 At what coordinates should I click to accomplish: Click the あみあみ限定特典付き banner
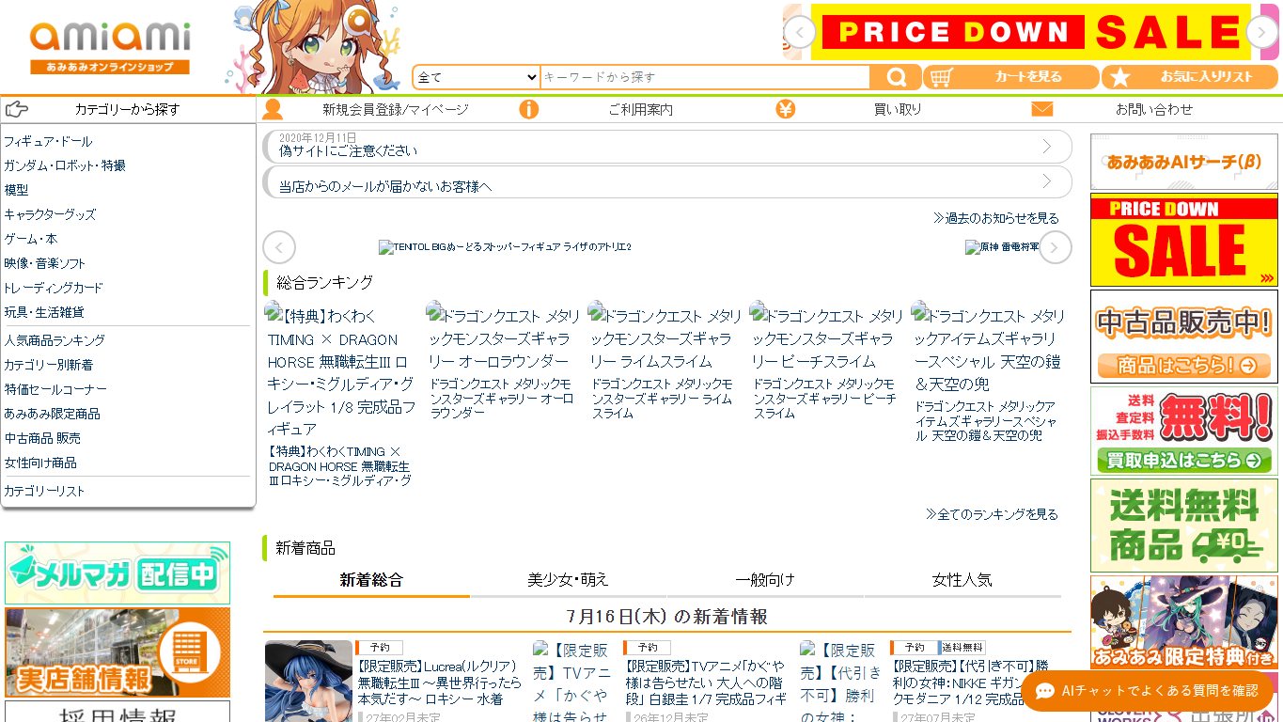1184,621
